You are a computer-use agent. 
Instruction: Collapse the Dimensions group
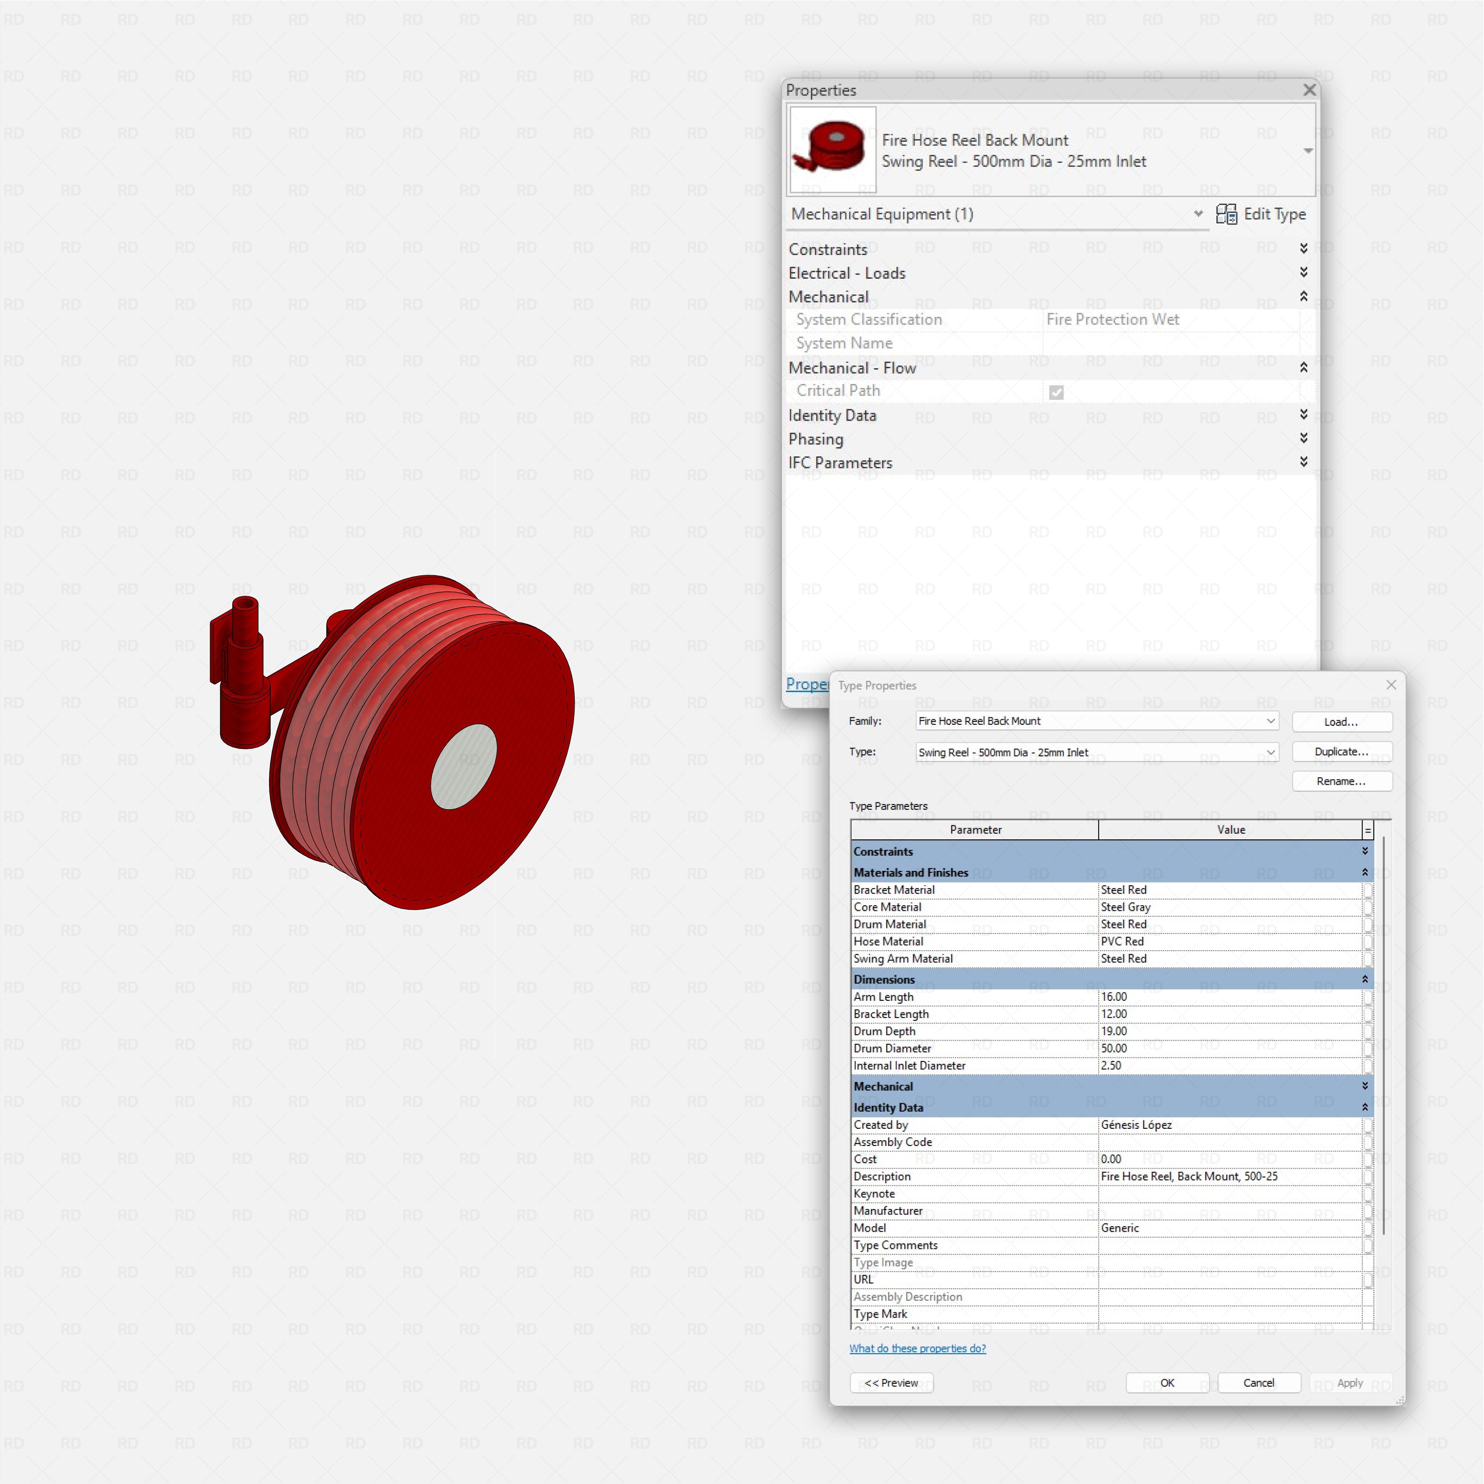(1365, 979)
